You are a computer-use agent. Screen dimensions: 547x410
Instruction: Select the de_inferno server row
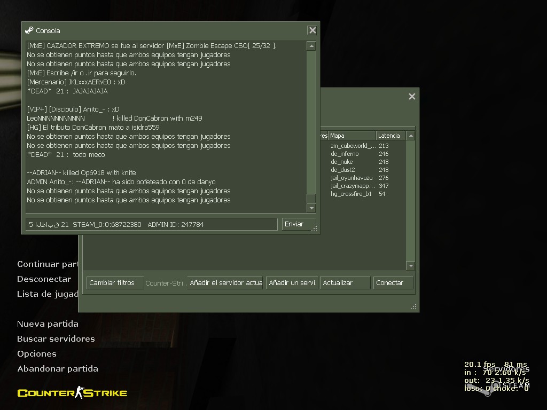tap(363, 154)
